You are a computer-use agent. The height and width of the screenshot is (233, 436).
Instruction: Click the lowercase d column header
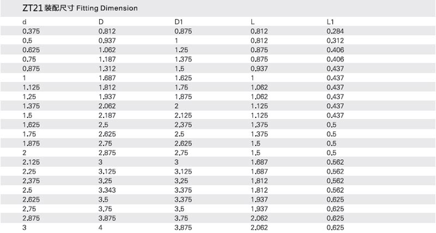pos(25,22)
